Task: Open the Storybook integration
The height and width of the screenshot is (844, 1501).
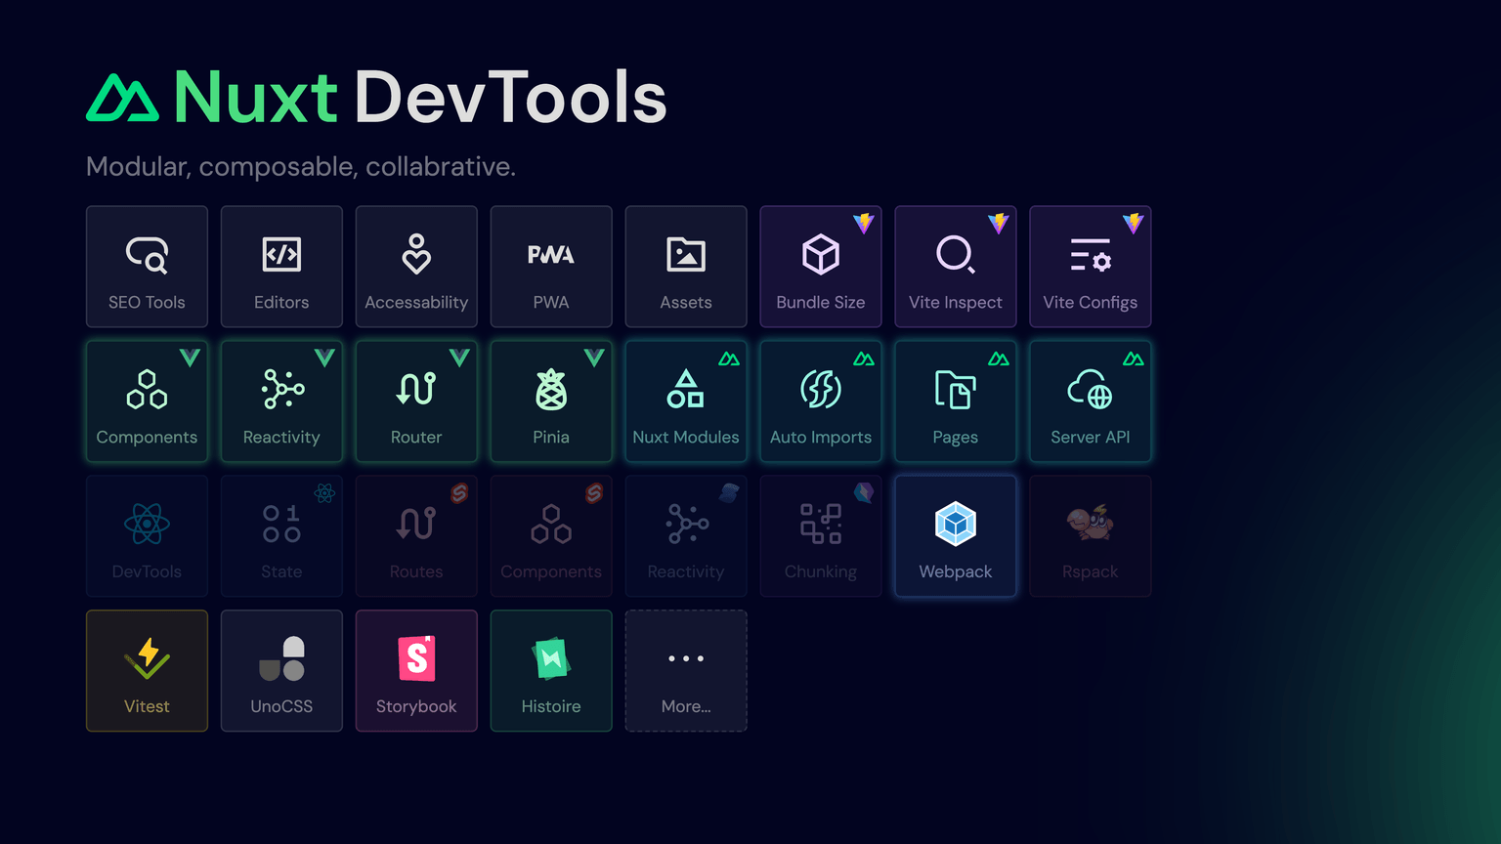Action: pos(416,670)
